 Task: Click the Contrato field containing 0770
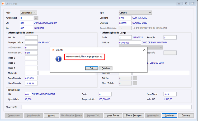coord(125,18)
